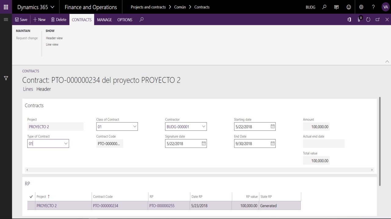This screenshot has height=219, width=391.
Task: Toggle the RP grid select-all checkmark
Action: coord(31,196)
